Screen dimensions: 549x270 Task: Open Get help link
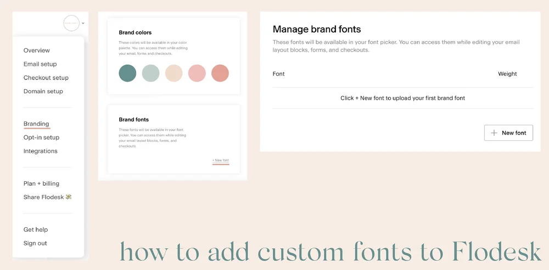[x=36, y=229]
